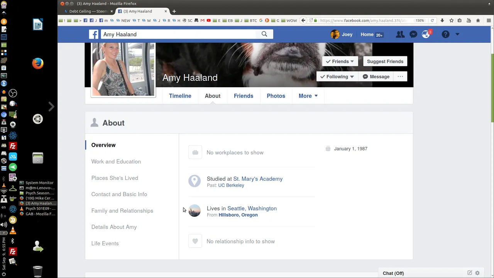Click the volume speaker tray icon
Viewport: 494px width, 278px height.
pyautogui.click(x=4, y=224)
